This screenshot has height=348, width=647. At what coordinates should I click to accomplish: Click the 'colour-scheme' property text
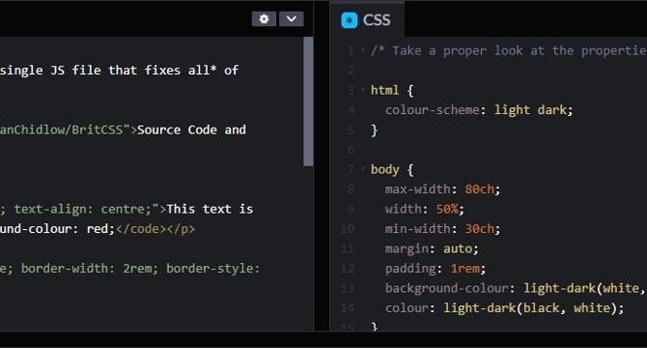(x=433, y=110)
